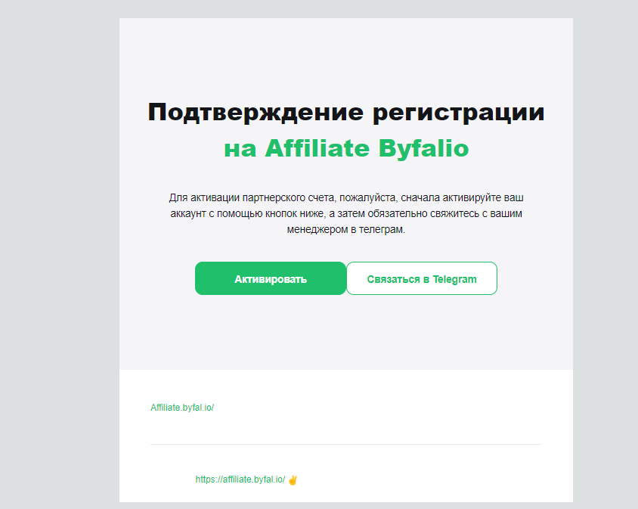Click the green heading на Affiliate Byfalio
The width and height of the screenshot is (638, 509).
pyautogui.click(x=346, y=148)
